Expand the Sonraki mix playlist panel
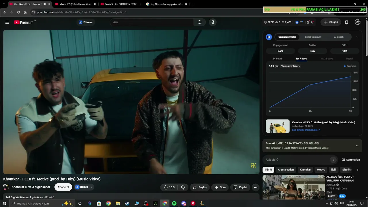The image size is (368, 207). click(357, 146)
